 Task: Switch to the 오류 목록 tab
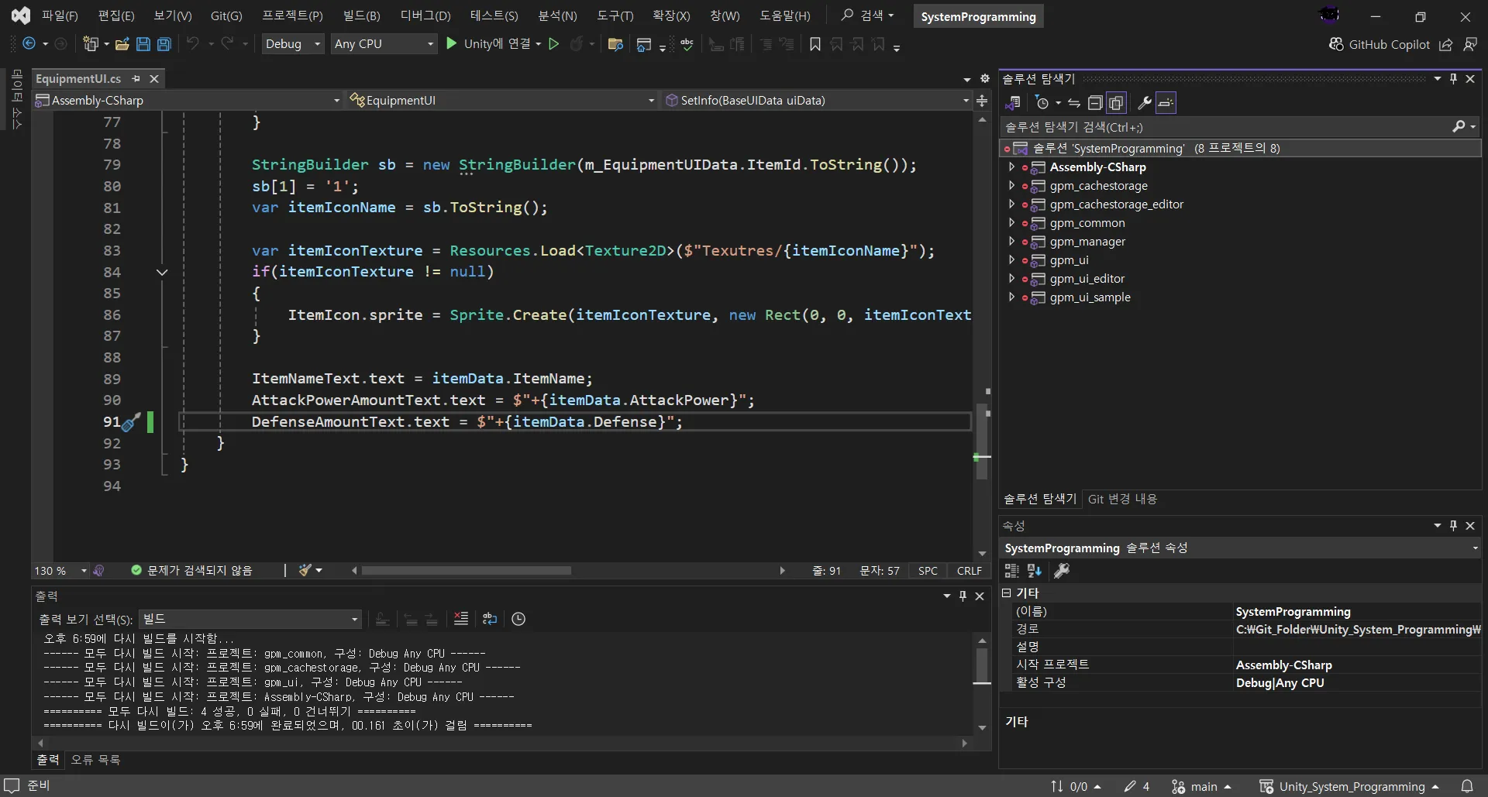(x=95, y=760)
